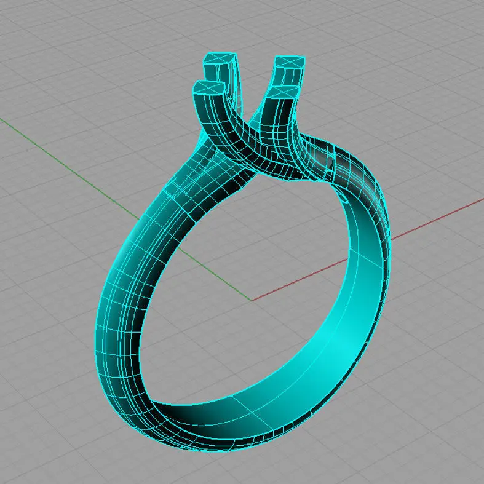This screenshot has height=484, width=484.
Task: Select the rightmost prong's top face
Action: (290, 61)
